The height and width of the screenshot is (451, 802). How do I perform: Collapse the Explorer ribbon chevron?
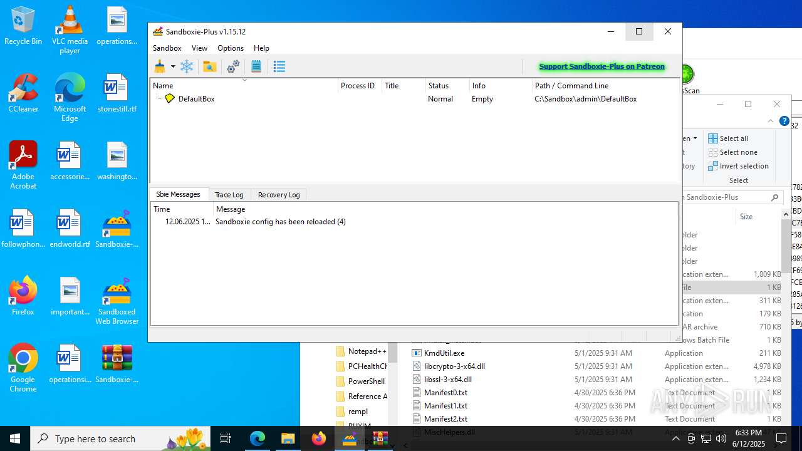pyautogui.click(x=771, y=122)
